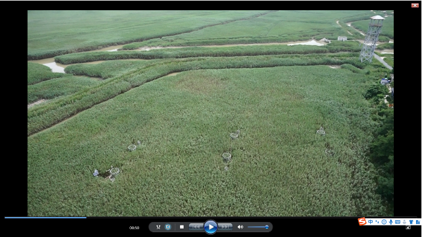Exit full-screen using the corner arrow icon

point(408,227)
